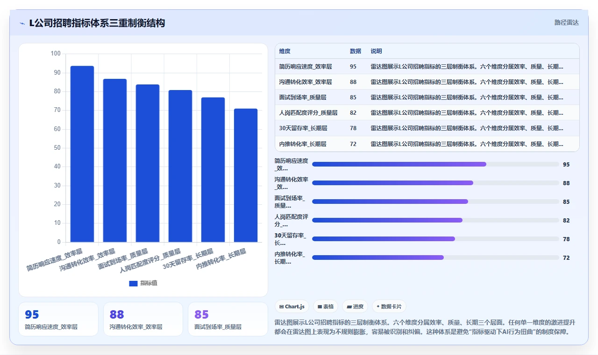598x355 pixels.
Task: Select table row 沟通转化效率_效率层
Action: coord(427,82)
